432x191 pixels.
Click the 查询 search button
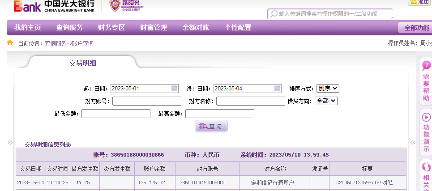click(211, 127)
